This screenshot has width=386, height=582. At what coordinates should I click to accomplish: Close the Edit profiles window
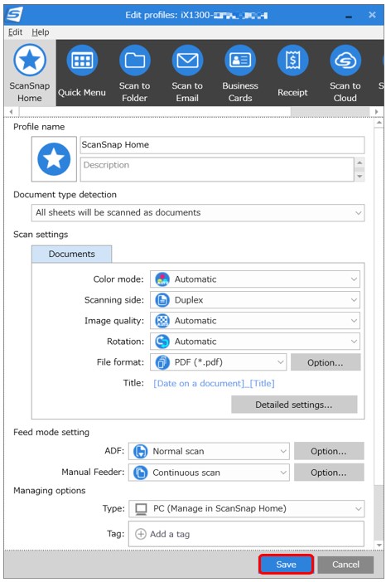point(372,15)
